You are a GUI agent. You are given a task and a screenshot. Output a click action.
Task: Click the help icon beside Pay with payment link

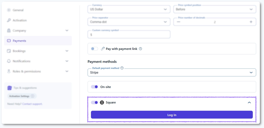[141, 49]
